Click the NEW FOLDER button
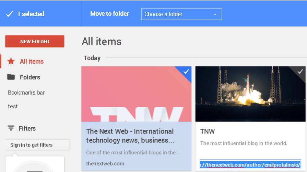Screen dimensions: 307x172 pyautogui.click(x=35, y=41)
